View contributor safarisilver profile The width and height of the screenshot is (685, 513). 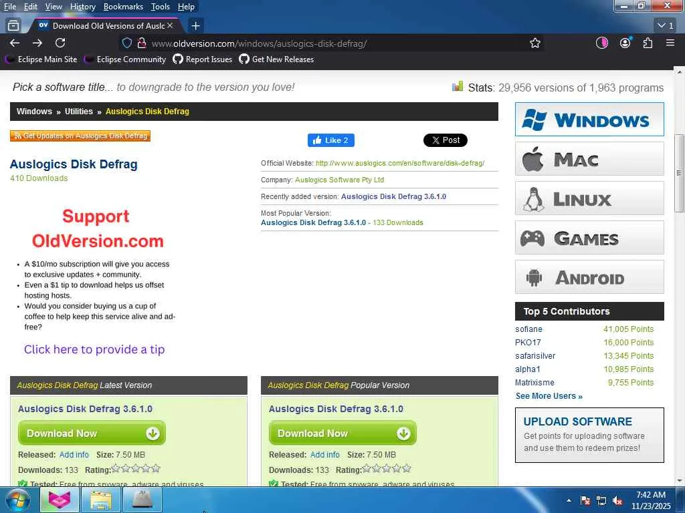point(535,356)
